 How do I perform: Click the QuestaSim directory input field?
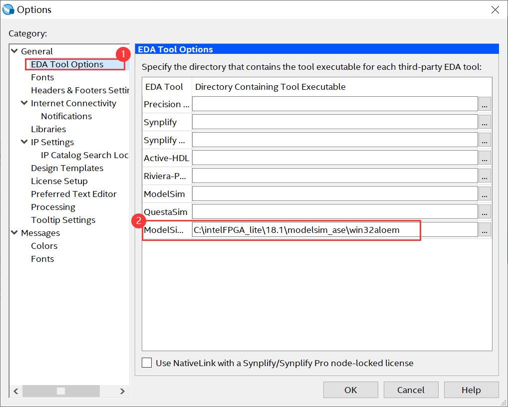coord(335,212)
